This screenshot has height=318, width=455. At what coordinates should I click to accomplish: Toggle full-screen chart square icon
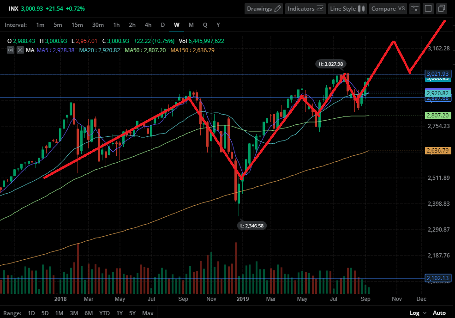(x=428, y=9)
